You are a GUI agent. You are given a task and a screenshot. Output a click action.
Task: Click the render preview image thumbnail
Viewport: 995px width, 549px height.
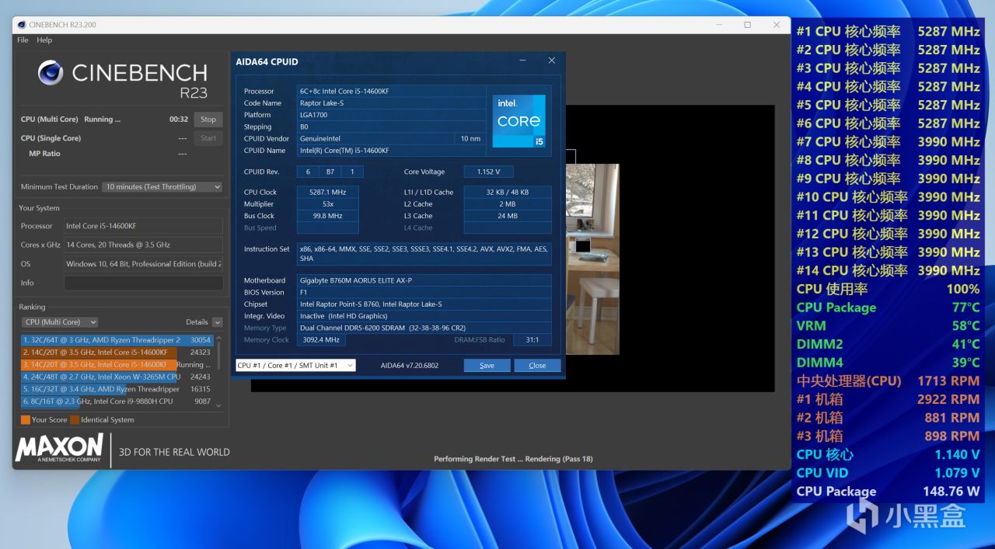[x=592, y=259]
